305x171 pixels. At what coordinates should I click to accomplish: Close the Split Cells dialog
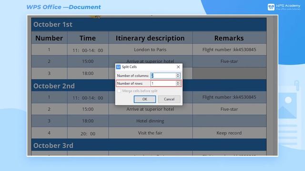[x=178, y=67]
